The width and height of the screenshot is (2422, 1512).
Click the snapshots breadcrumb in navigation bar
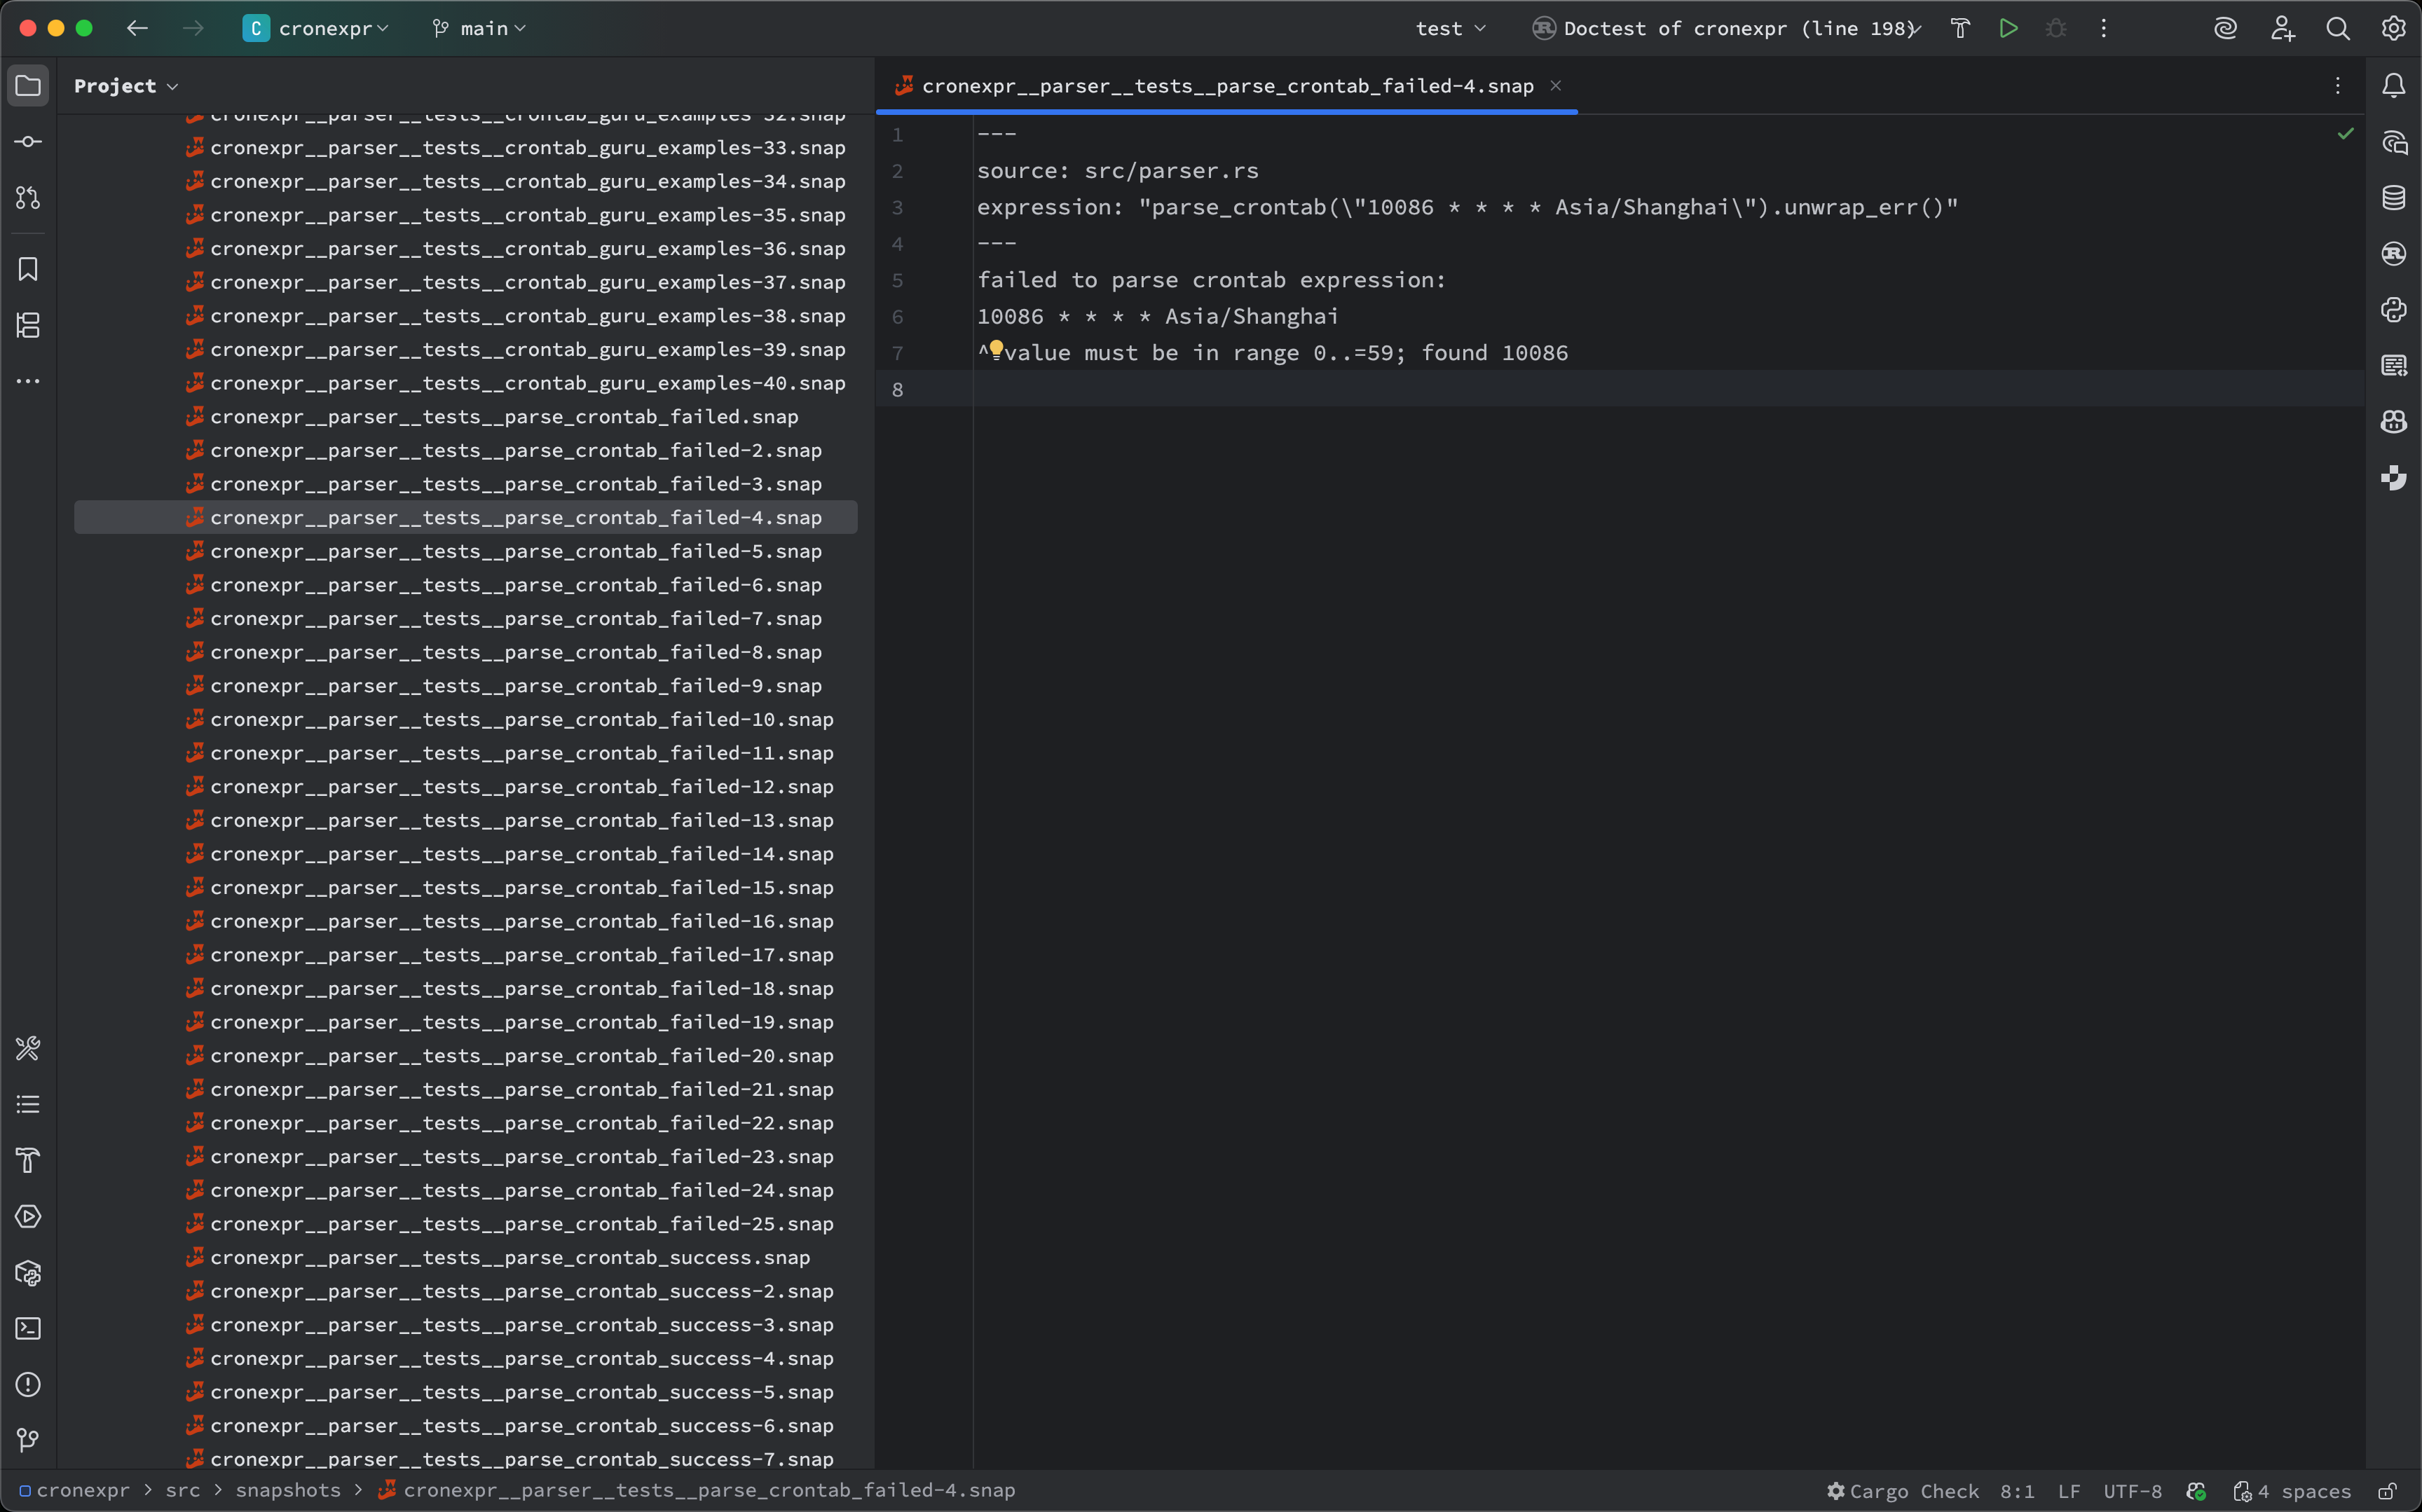288,1490
